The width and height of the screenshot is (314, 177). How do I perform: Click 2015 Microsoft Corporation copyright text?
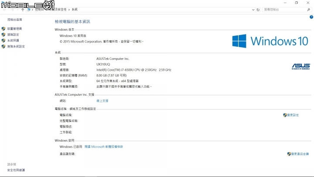[101, 42]
